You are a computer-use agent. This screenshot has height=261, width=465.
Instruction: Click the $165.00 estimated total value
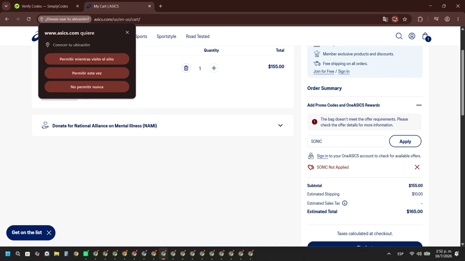coord(414,212)
